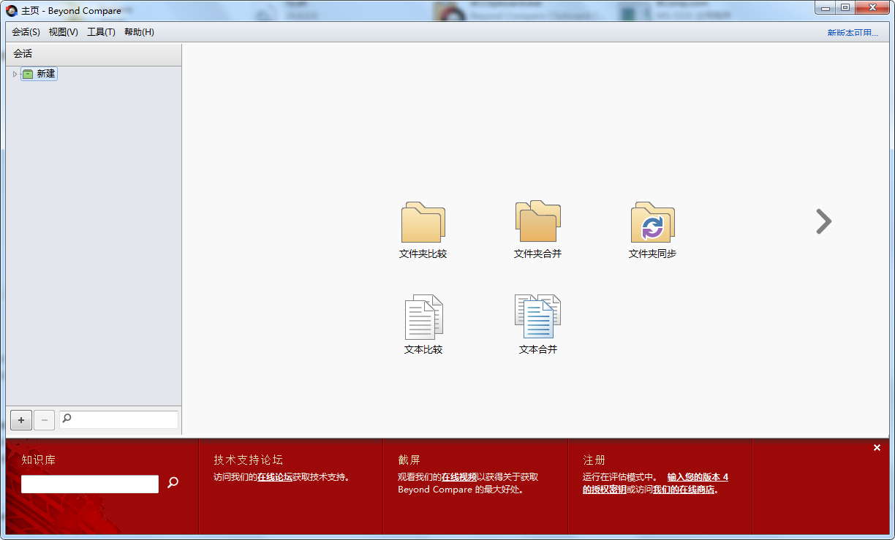The image size is (895, 540).
Task: Close the red information banner
Action: 877,448
